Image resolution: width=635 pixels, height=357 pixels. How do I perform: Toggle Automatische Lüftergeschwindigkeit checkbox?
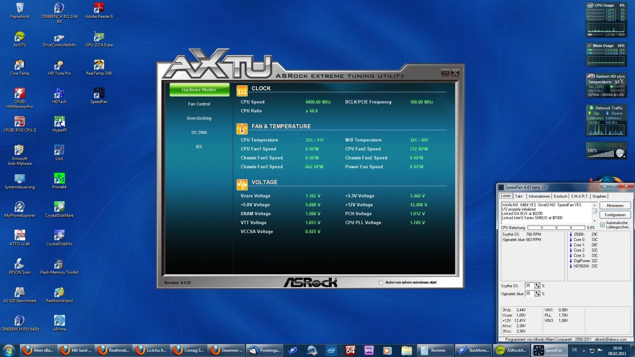(602, 225)
